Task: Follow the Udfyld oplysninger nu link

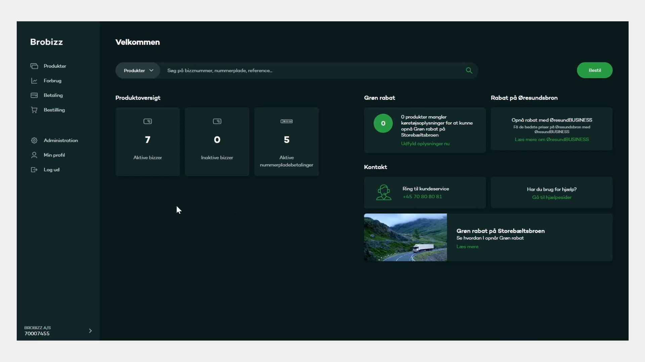Action: 425,143
